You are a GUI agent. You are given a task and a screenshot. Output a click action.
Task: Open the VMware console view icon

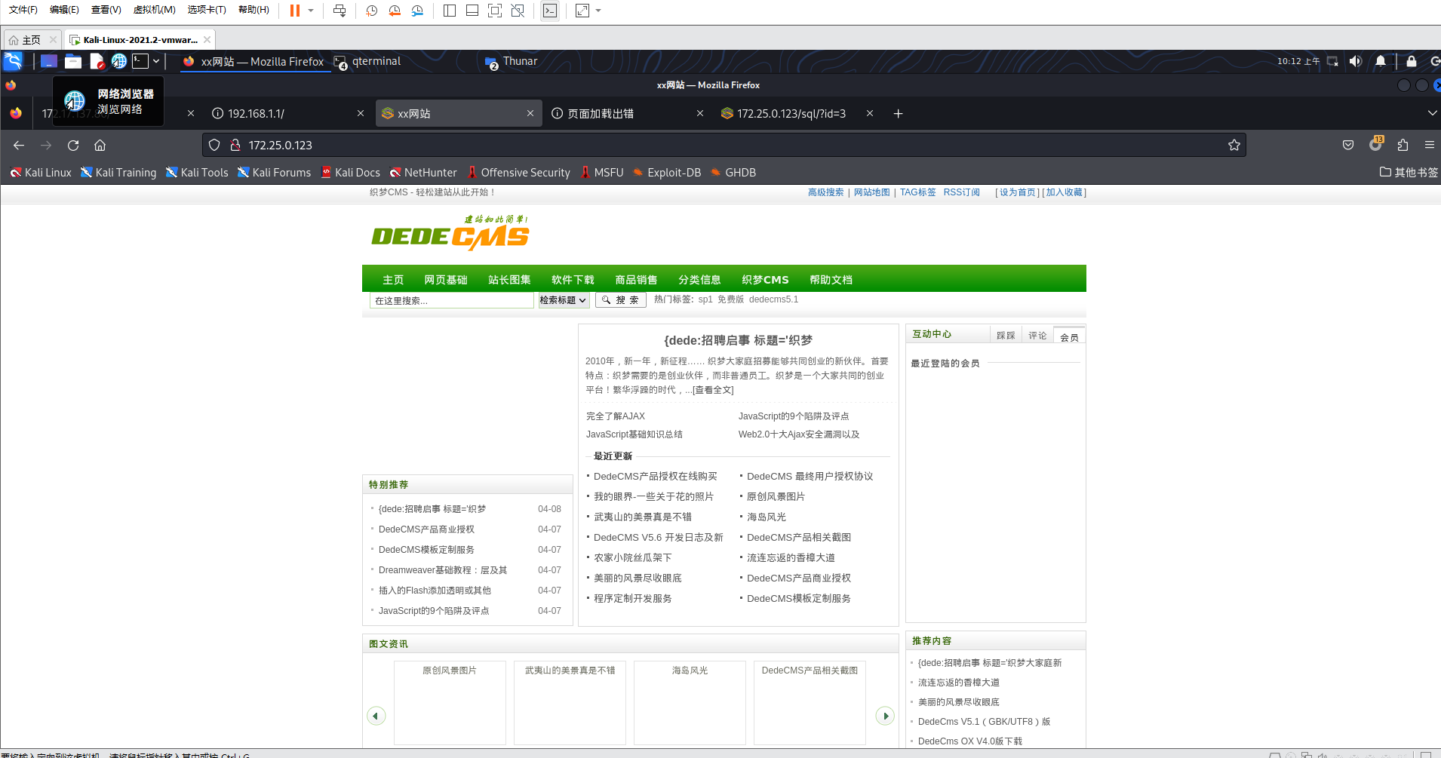coord(550,11)
